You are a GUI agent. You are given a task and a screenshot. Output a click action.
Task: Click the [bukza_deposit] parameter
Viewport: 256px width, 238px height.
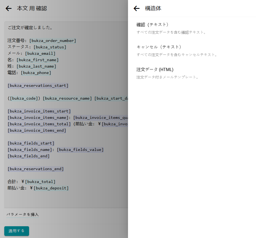pos(51,188)
